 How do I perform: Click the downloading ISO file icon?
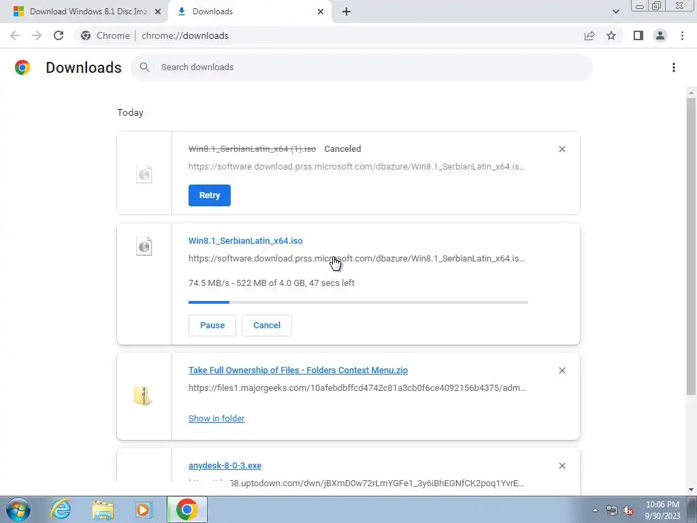[x=144, y=246]
